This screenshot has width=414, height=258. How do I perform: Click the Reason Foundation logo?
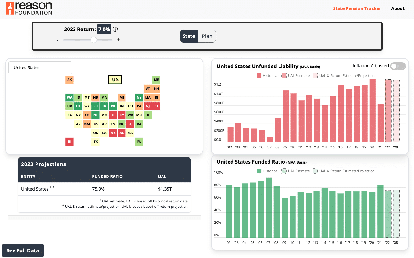tap(29, 8)
